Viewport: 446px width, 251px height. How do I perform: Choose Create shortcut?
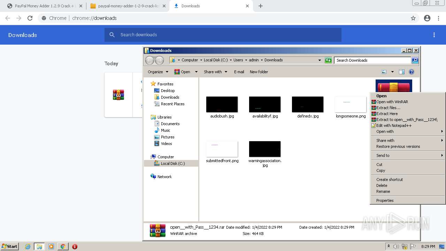(x=408, y=180)
